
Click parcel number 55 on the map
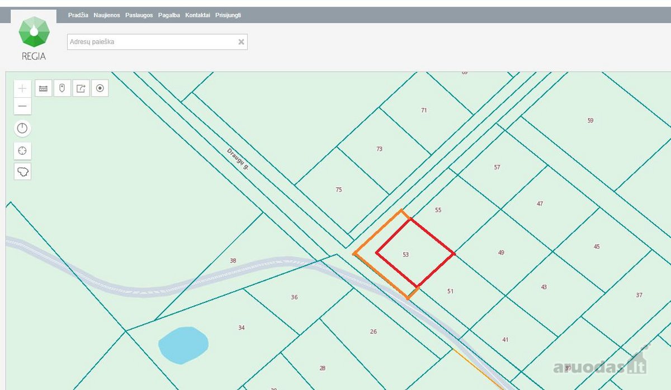[x=438, y=210]
